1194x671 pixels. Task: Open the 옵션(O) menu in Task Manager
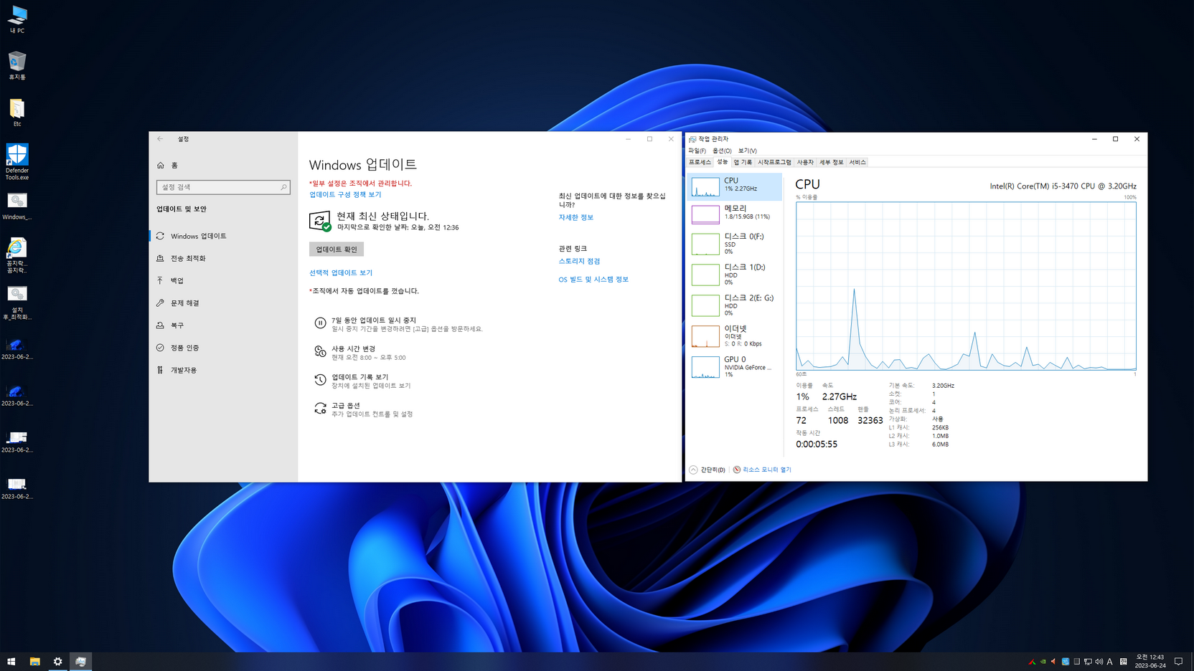[722, 151]
